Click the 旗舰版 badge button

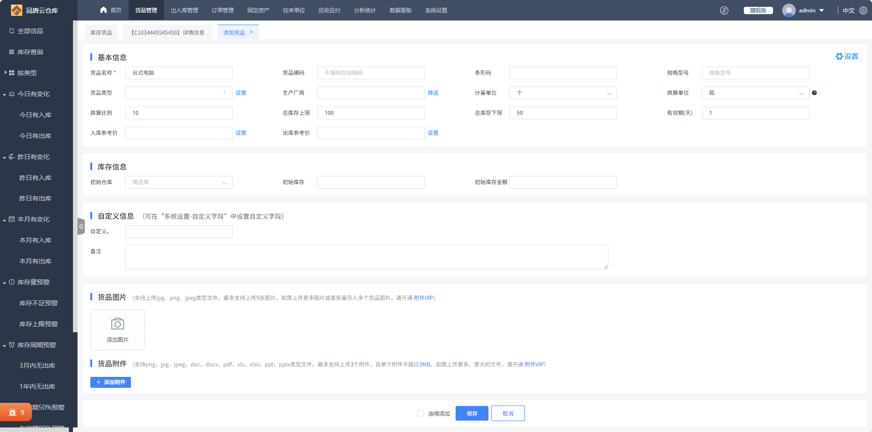tap(758, 10)
